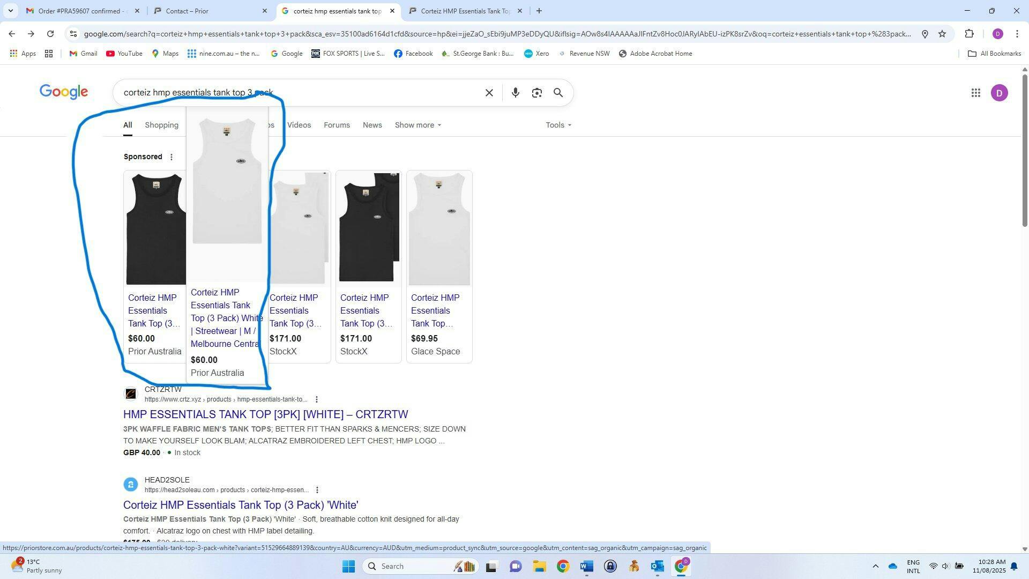Open the Revenue NSW bookmark

(x=584, y=54)
